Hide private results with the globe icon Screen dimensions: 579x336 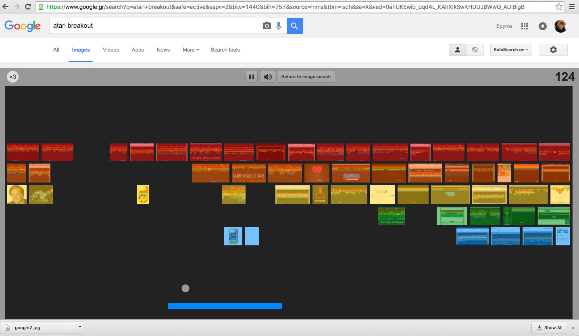pyautogui.click(x=475, y=50)
